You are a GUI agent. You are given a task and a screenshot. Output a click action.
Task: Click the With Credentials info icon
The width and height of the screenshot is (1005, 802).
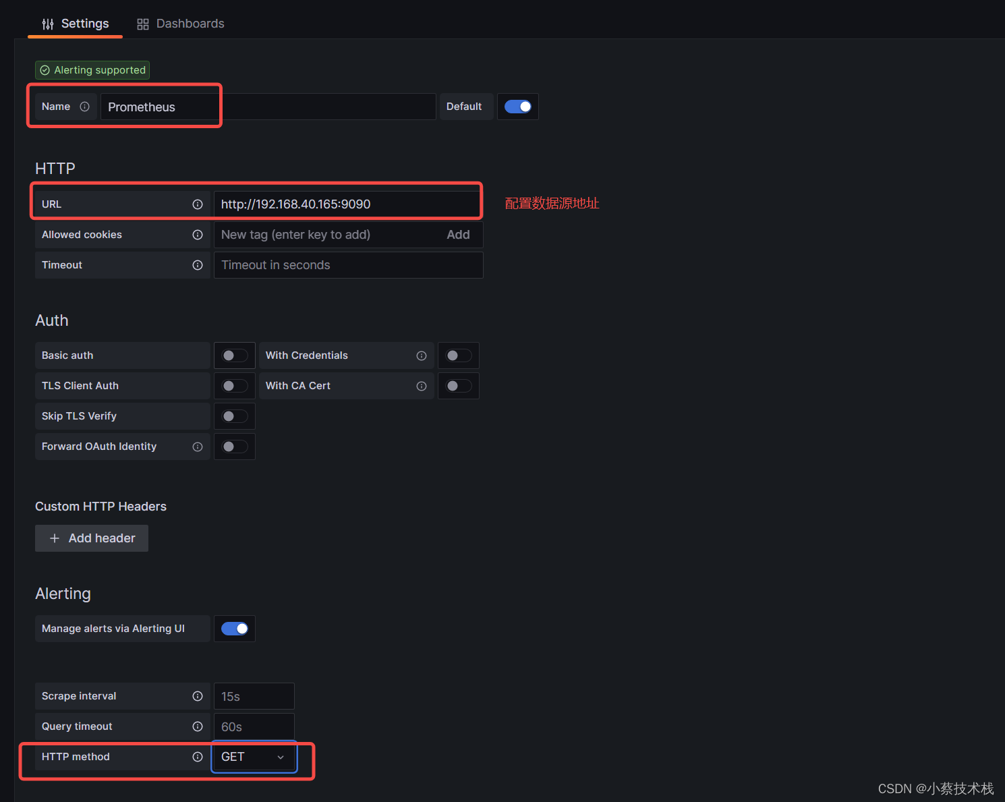[x=422, y=355]
